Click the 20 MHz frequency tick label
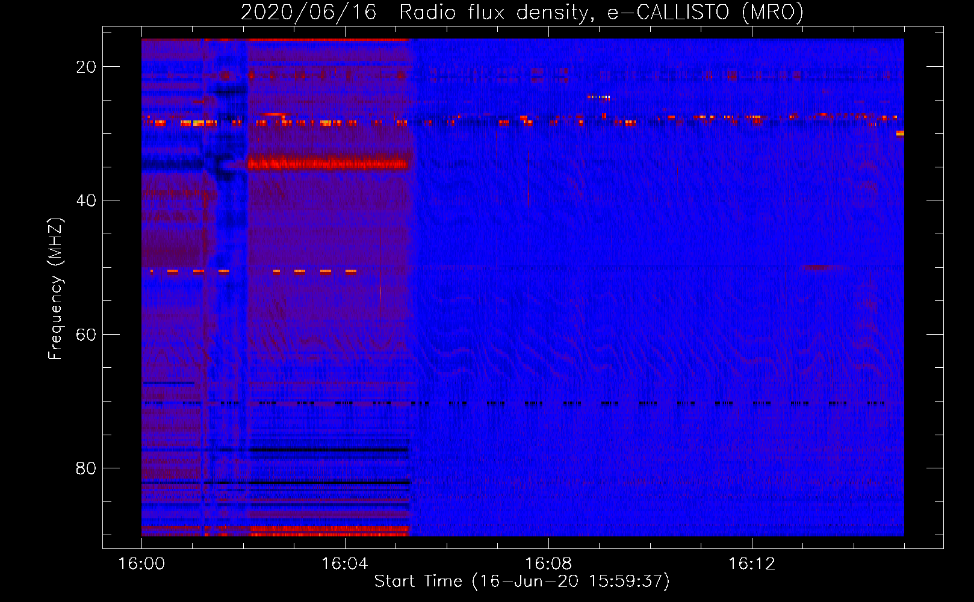The height and width of the screenshot is (602, 974). pyautogui.click(x=86, y=67)
